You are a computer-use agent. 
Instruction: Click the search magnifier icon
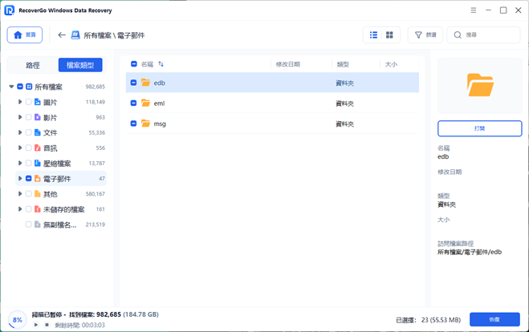458,34
